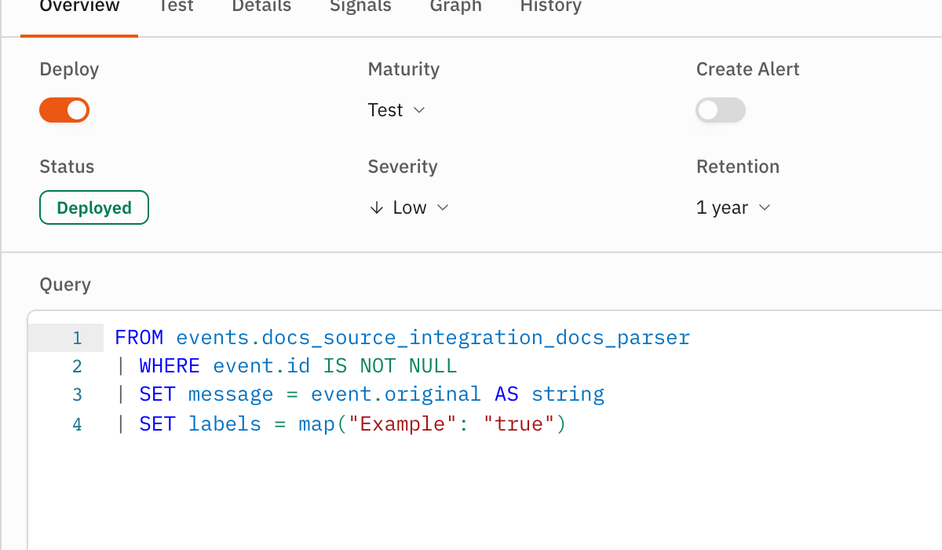The height and width of the screenshot is (550, 942).
Task: Click the 'Status' label
Action: pos(67,167)
